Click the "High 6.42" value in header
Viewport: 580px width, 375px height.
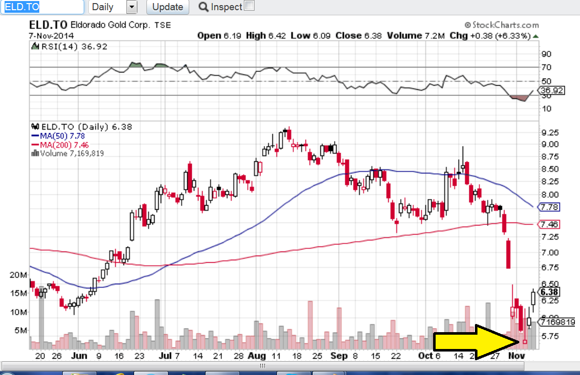click(x=266, y=36)
